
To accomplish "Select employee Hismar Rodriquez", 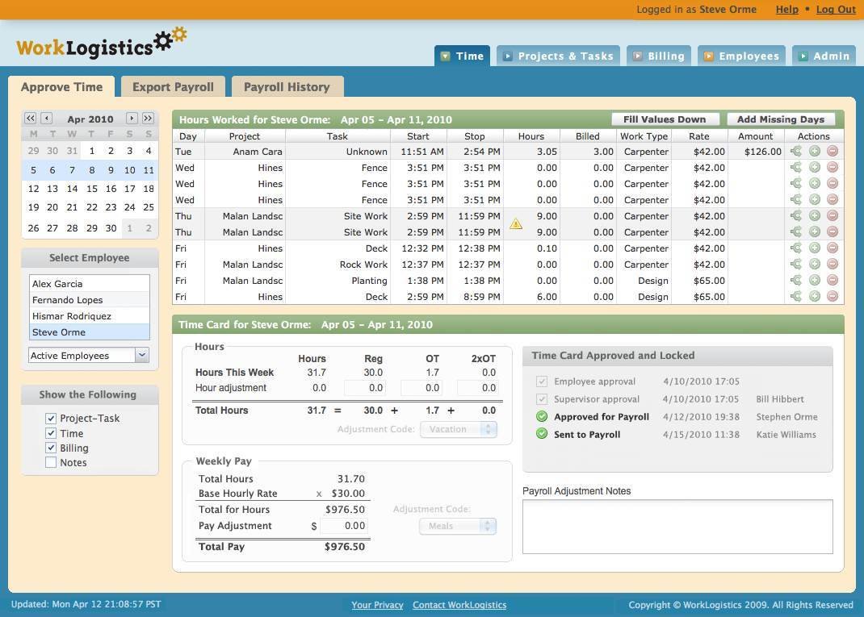I will click(90, 316).
